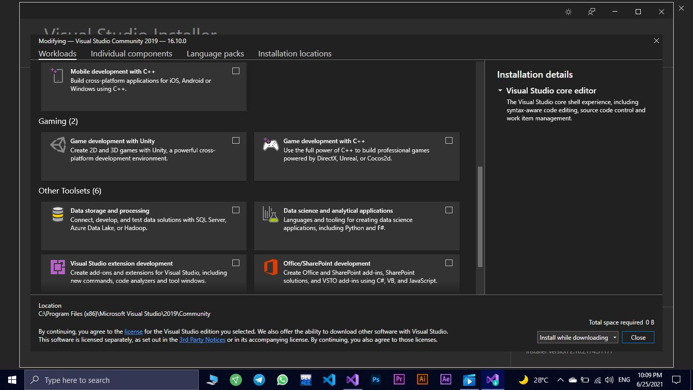Toggle the theme sun icon in the title bar
Image resolution: width=693 pixels, height=390 pixels.
click(568, 12)
